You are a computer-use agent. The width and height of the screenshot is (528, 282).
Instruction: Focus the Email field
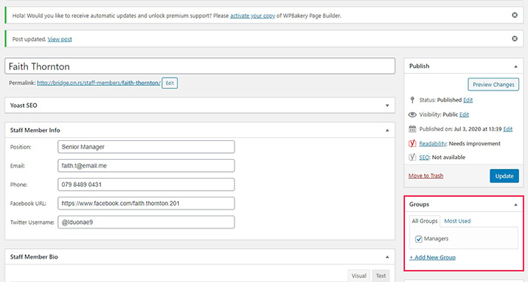tap(146, 166)
